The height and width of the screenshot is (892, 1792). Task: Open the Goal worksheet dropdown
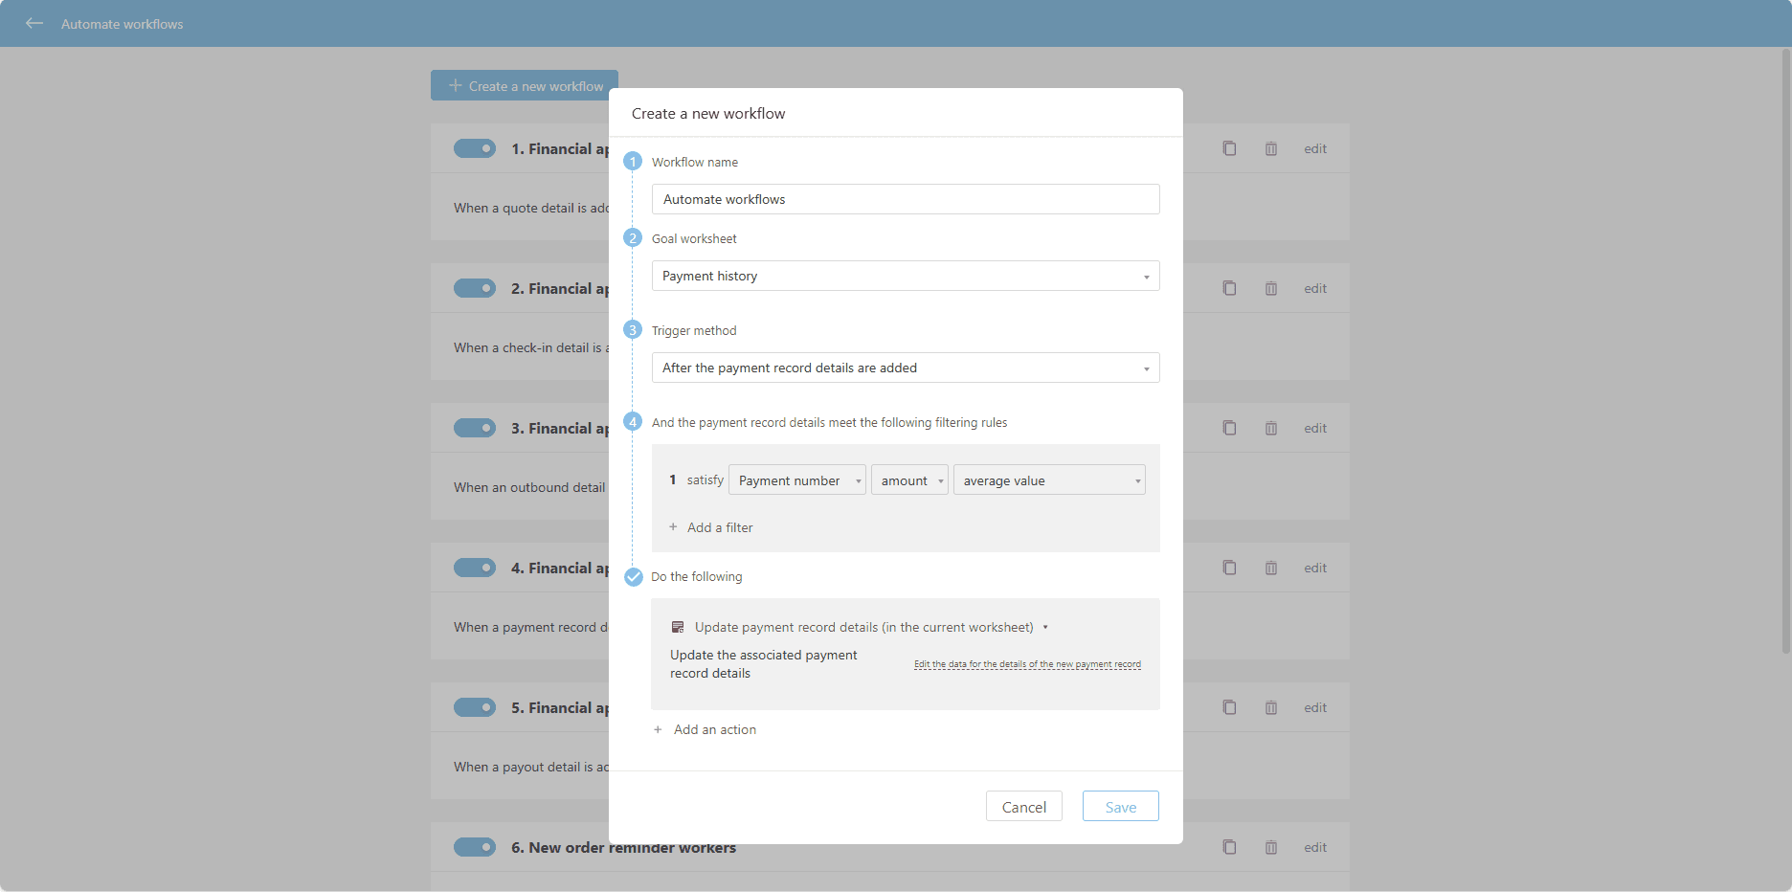905,276
